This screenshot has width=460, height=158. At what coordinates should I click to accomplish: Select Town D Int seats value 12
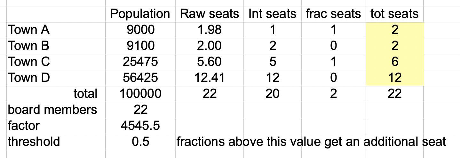(x=272, y=78)
